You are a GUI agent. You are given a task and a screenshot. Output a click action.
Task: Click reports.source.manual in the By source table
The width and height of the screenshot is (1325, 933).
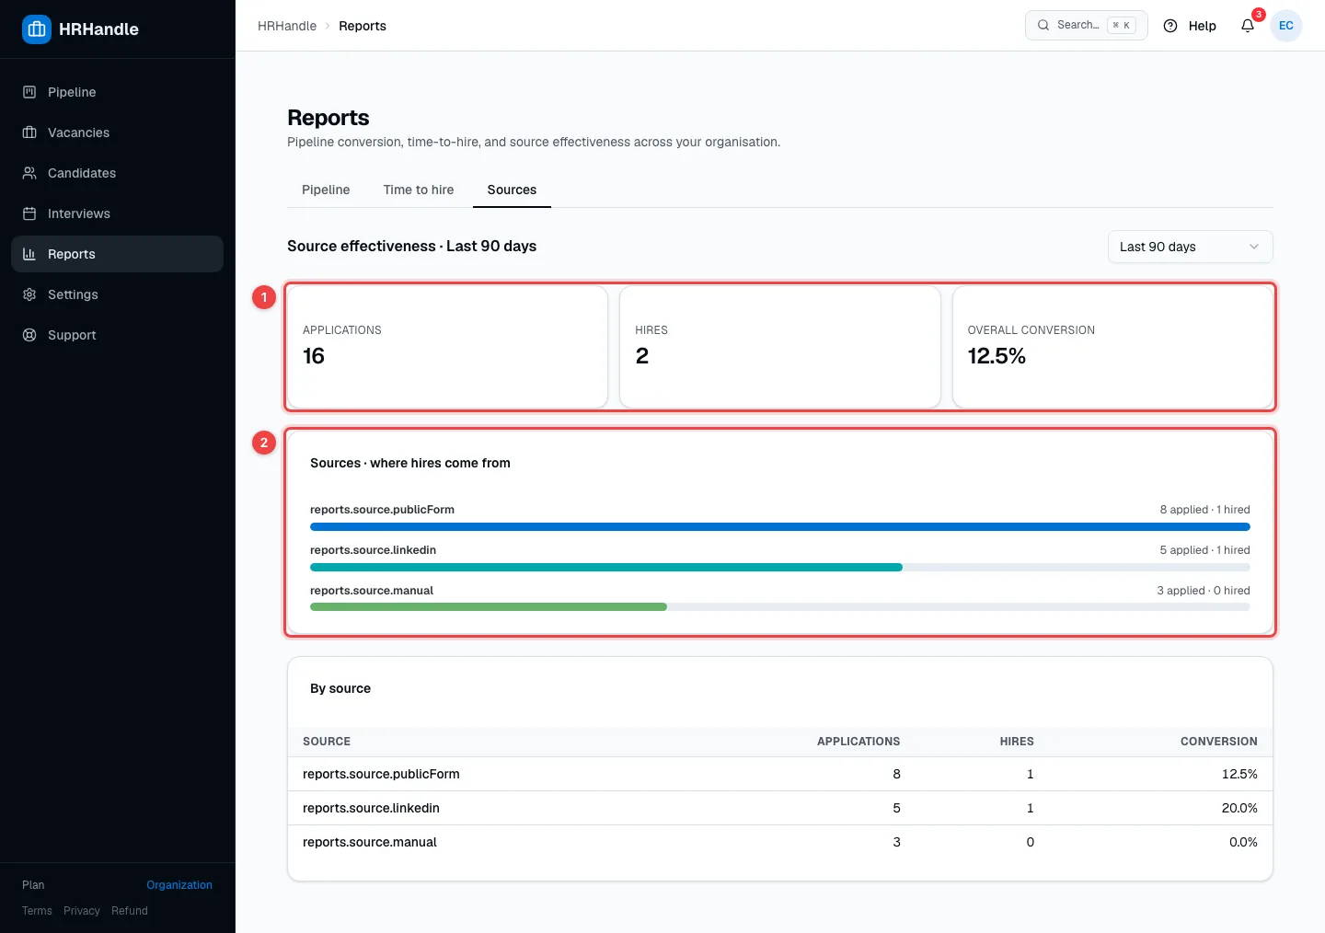click(370, 842)
